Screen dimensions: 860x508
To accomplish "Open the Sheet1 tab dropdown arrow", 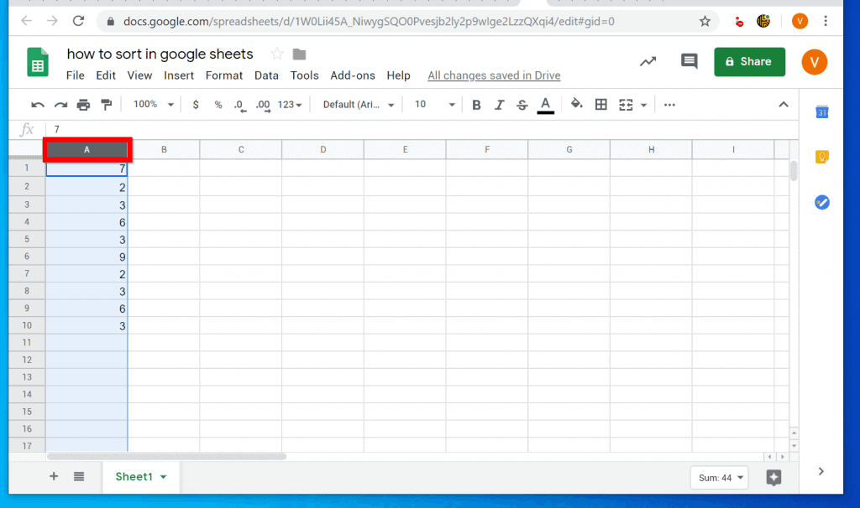I will pos(164,477).
